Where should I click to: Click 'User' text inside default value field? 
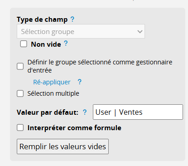click(x=103, y=112)
